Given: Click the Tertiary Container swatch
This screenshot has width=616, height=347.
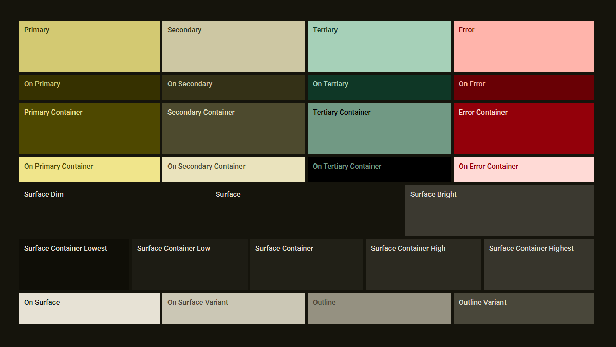Looking at the screenshot, I should pyautogui.click(x=379, y=129).
